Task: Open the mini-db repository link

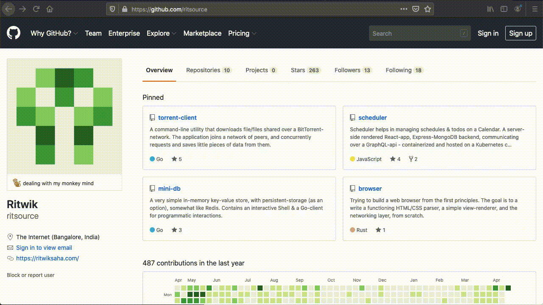Action: point(169,189)
